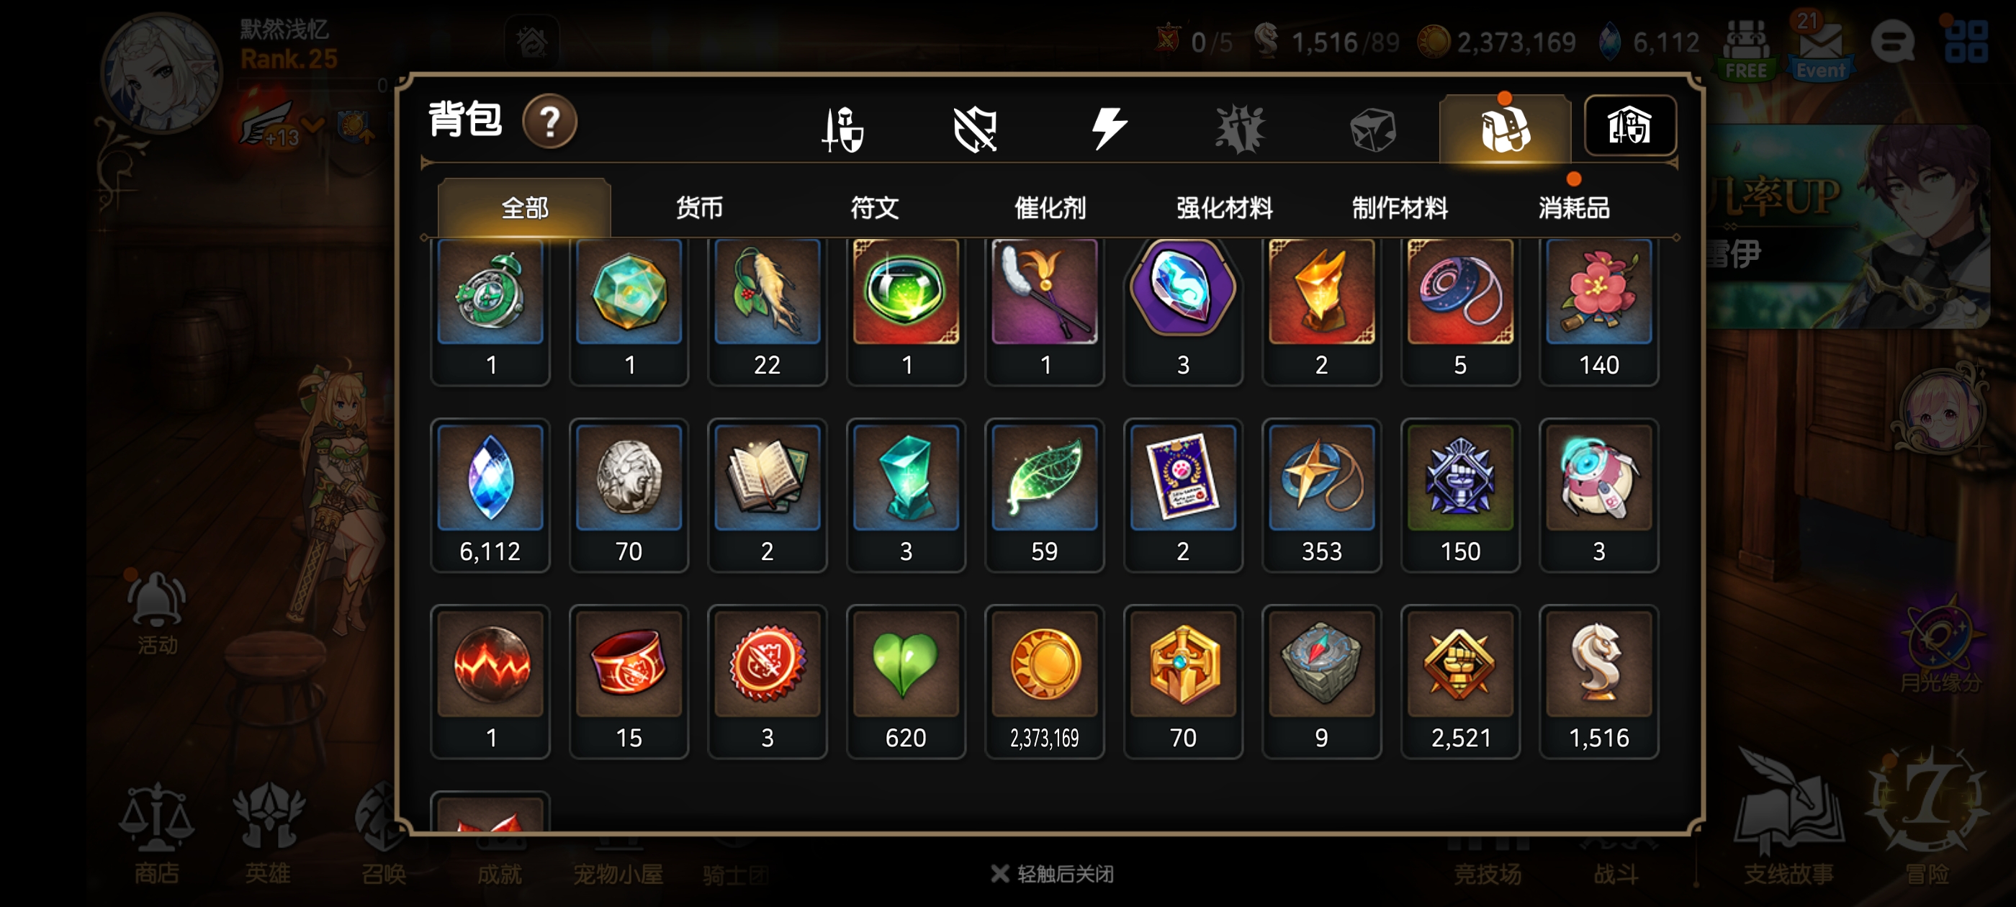The height and width of the screenshot is (907, 2016).
Task: Select the green leaf item with 59
Action: pos(1044,495)
